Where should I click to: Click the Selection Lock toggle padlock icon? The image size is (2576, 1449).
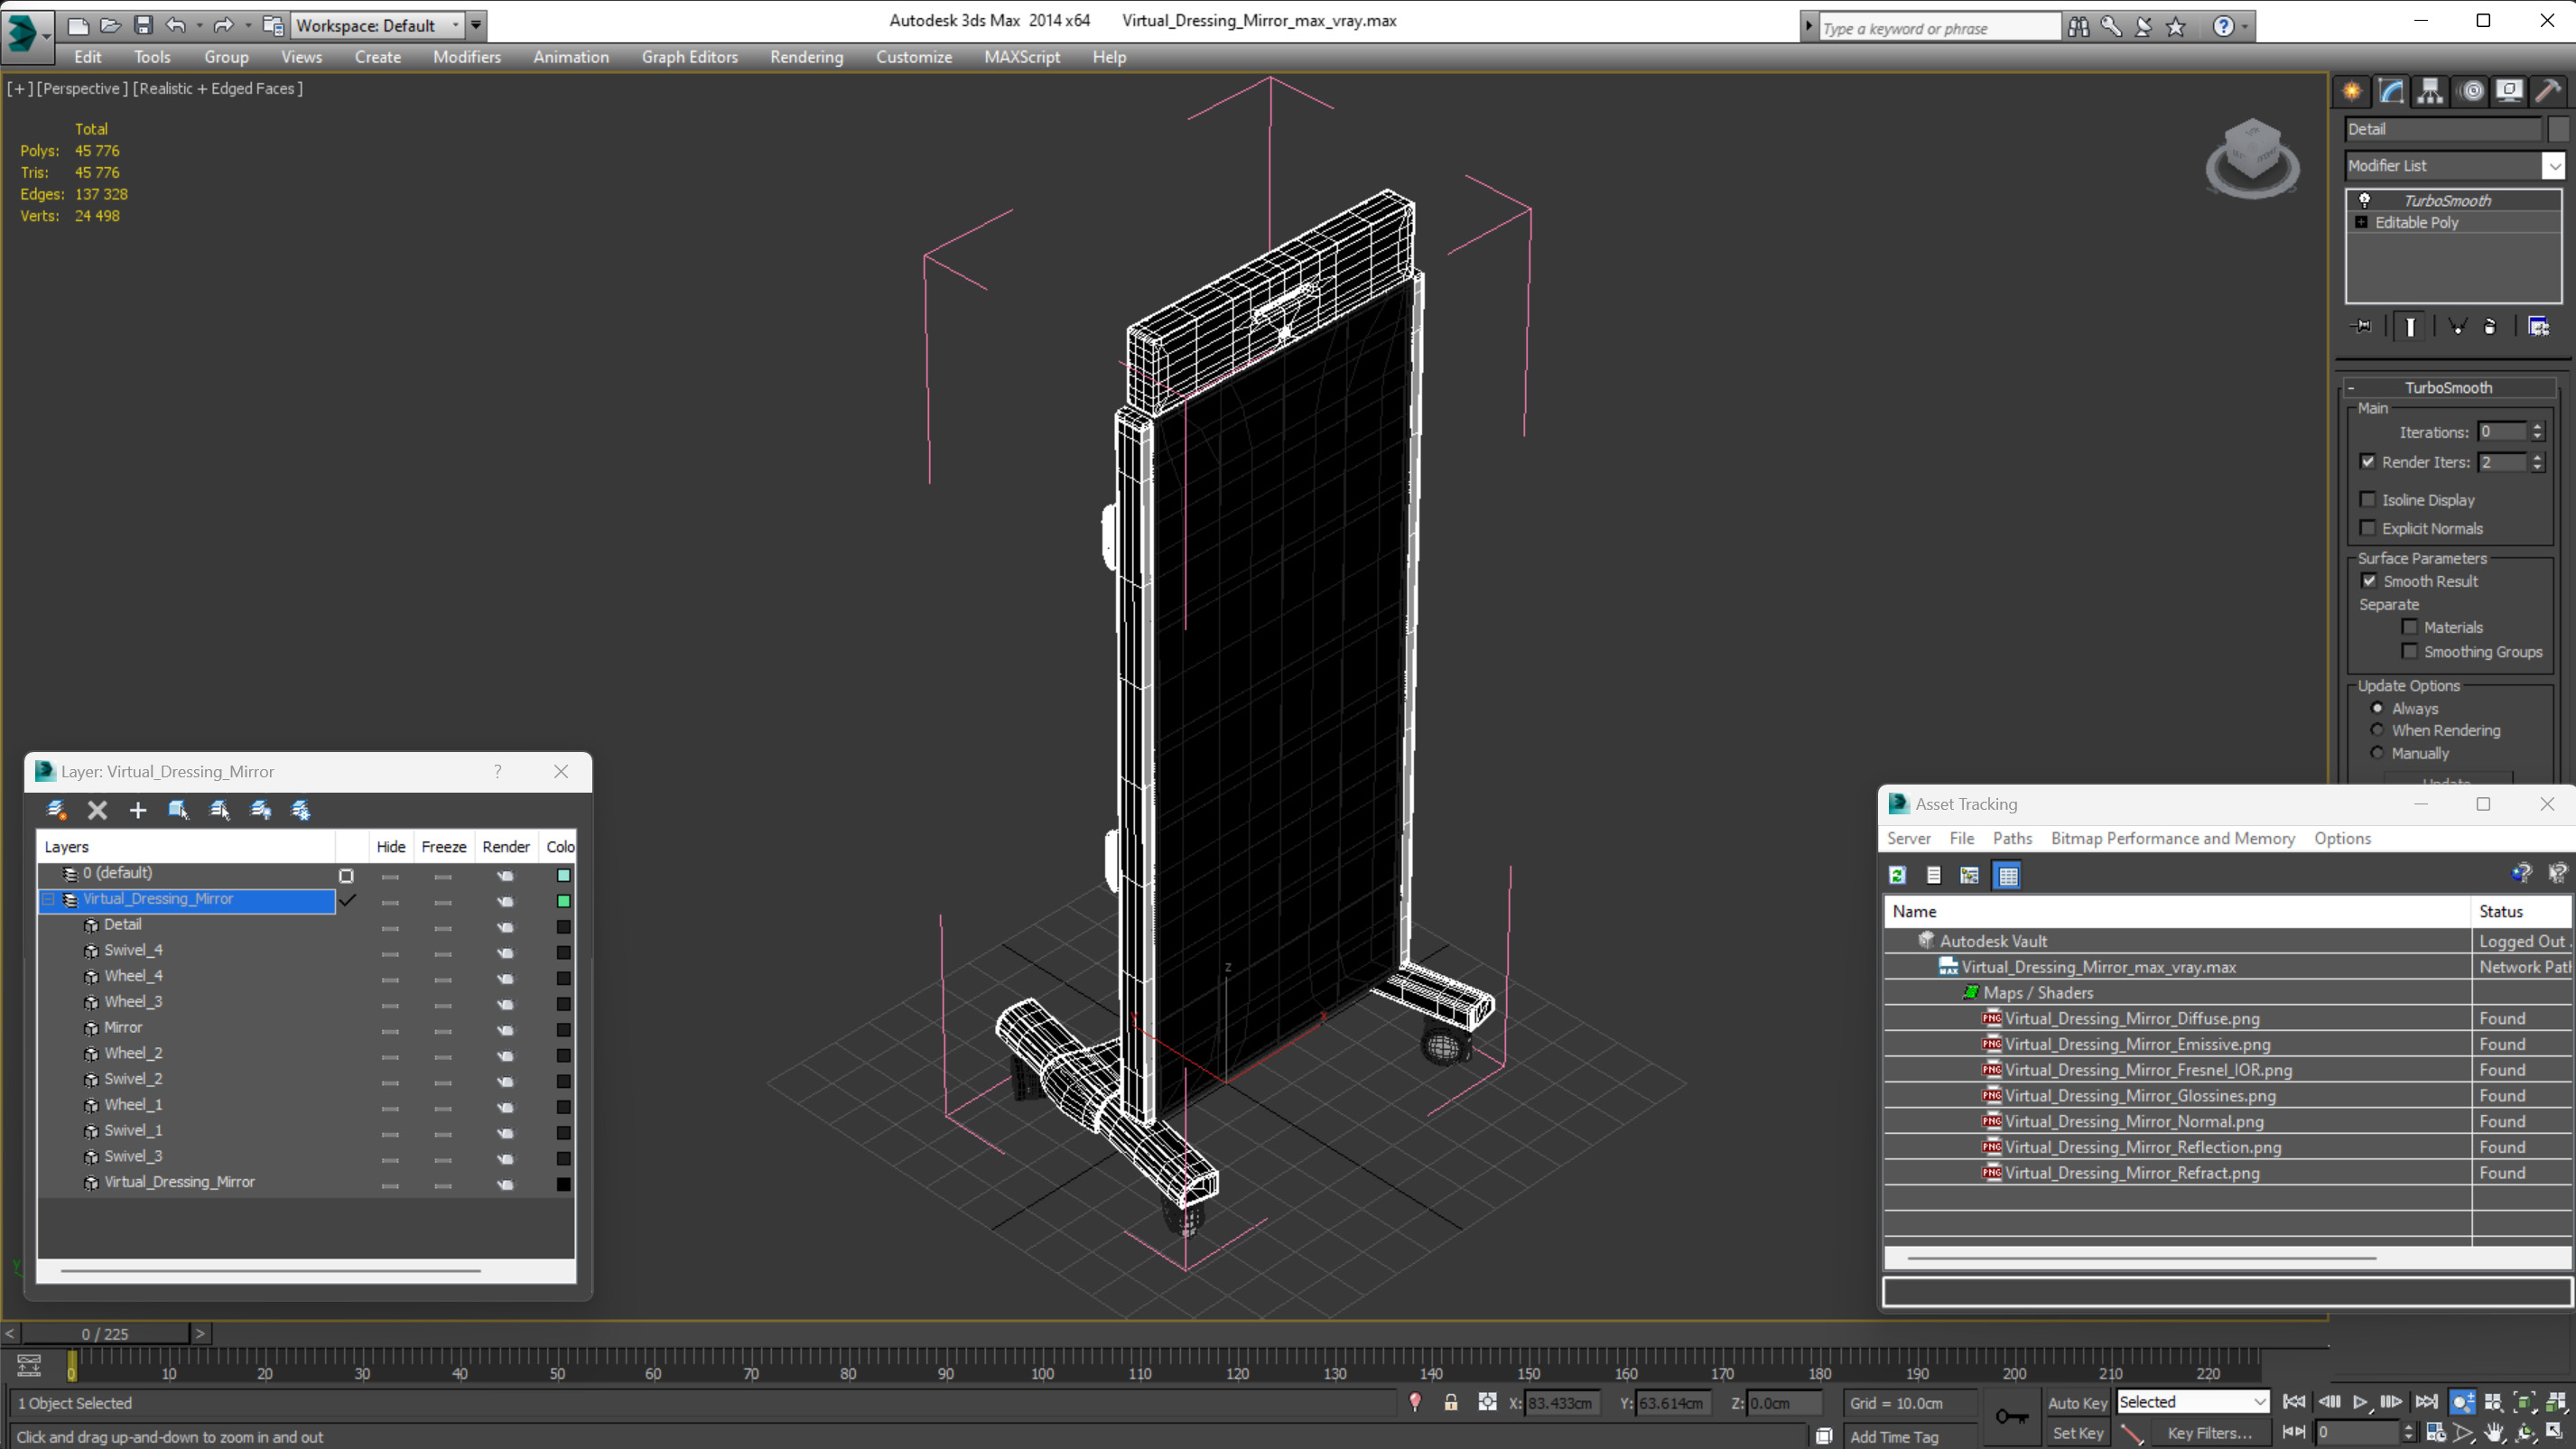(1451, 1403)
